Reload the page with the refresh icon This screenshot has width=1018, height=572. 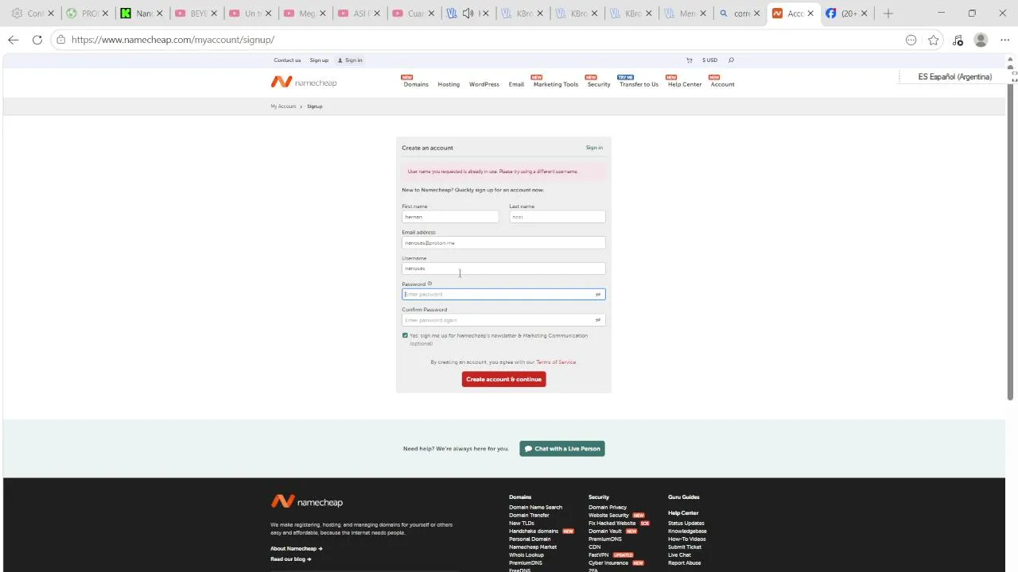37,40
